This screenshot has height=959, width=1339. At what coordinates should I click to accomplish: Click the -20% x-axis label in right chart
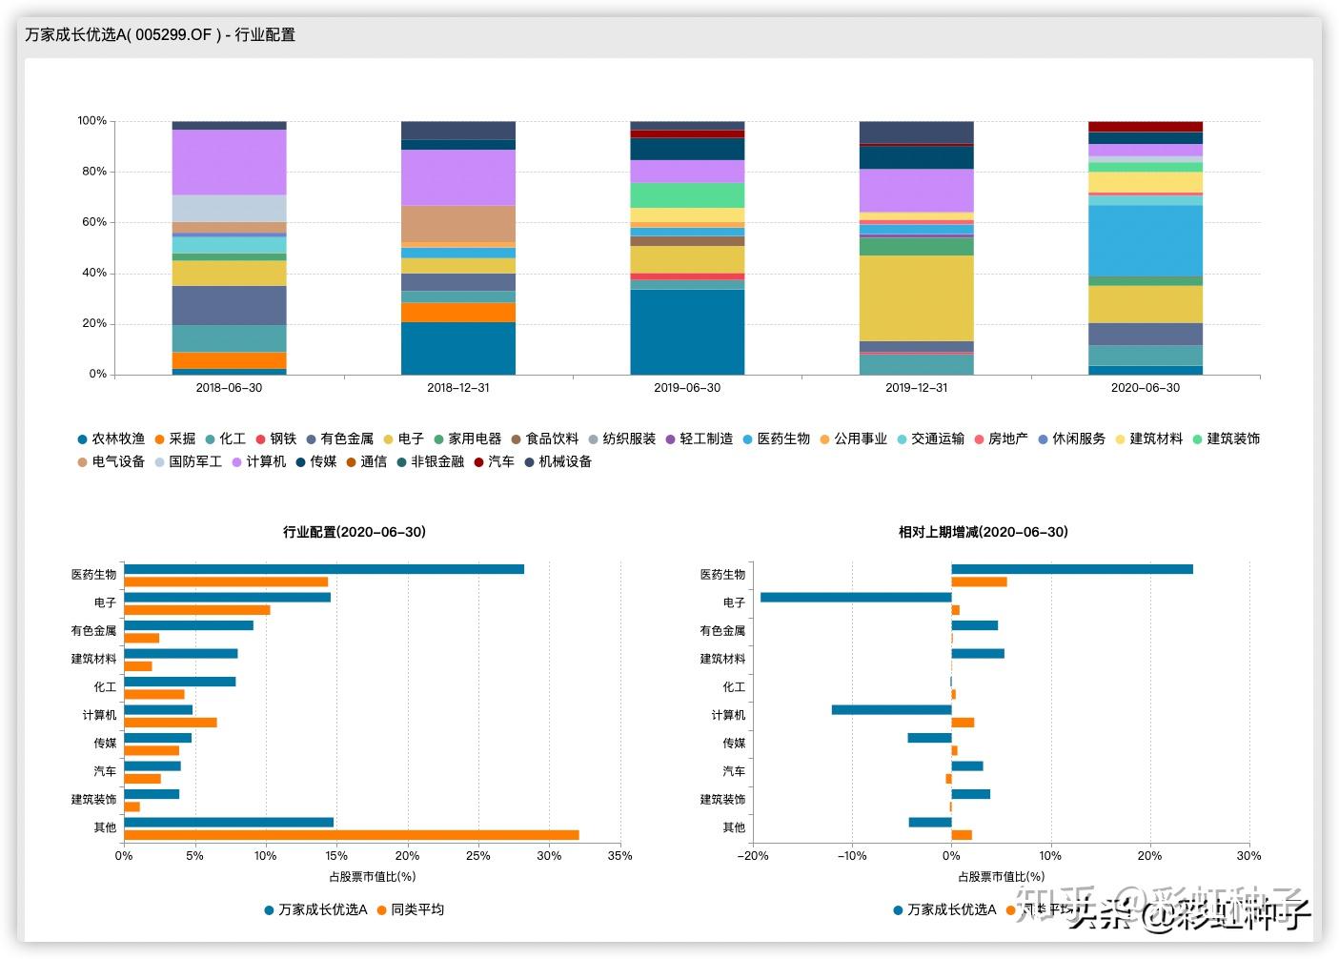click(753, 856)
